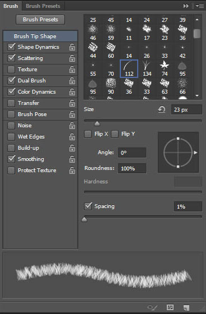
Task: Restore original brush size with reset icon
Action: click(162, 109)
